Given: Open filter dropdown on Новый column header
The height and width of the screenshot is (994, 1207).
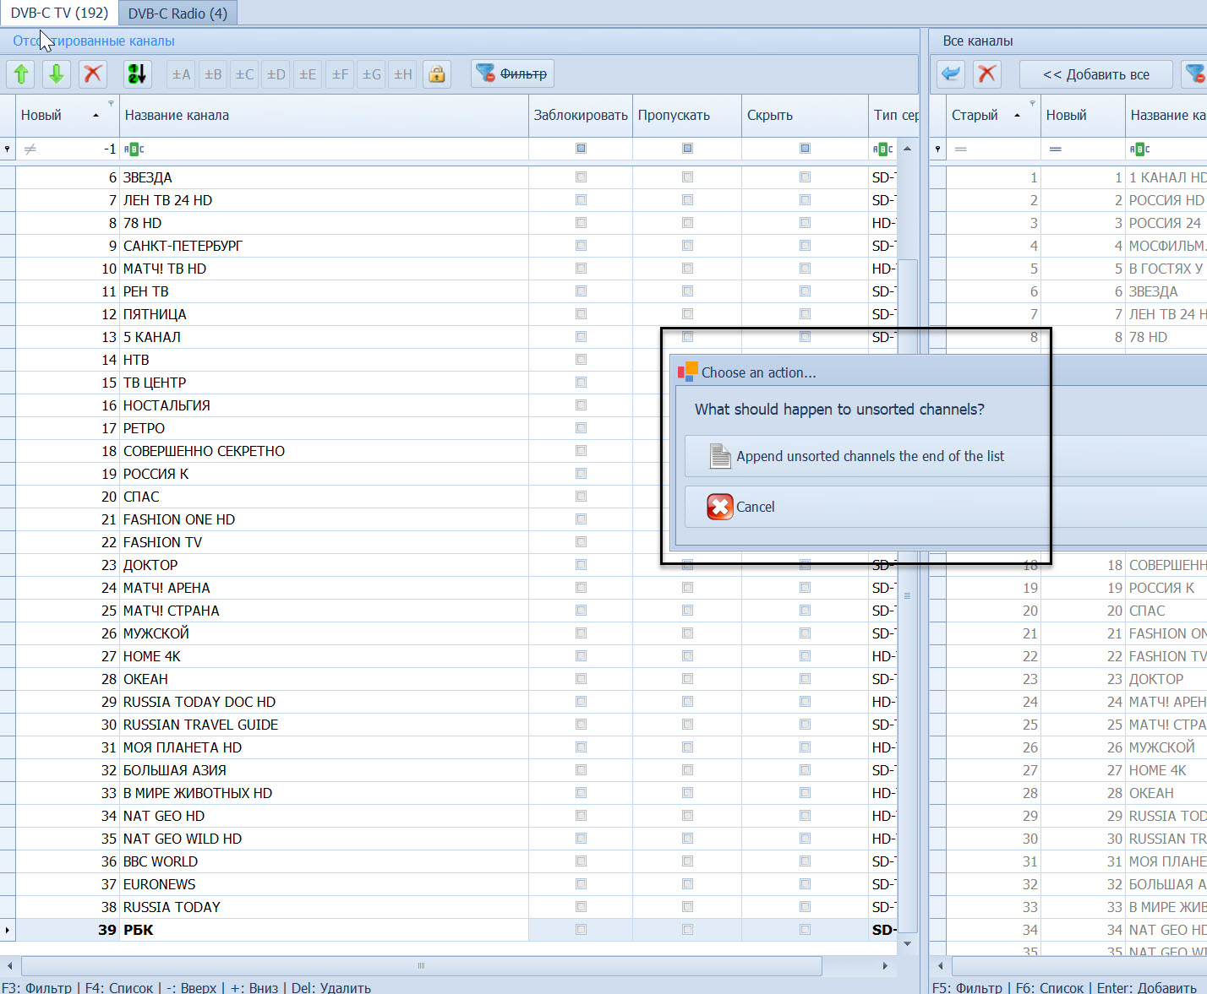Looking at the screenshot, I should [x=111, y=103].
